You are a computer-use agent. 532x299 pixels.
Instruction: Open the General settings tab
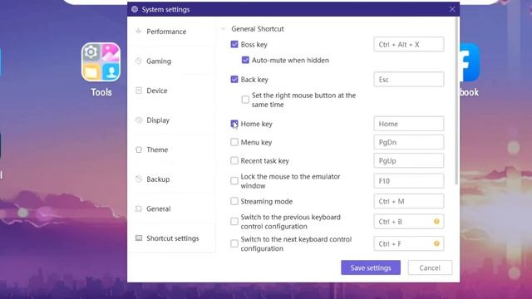pos(171,208)
